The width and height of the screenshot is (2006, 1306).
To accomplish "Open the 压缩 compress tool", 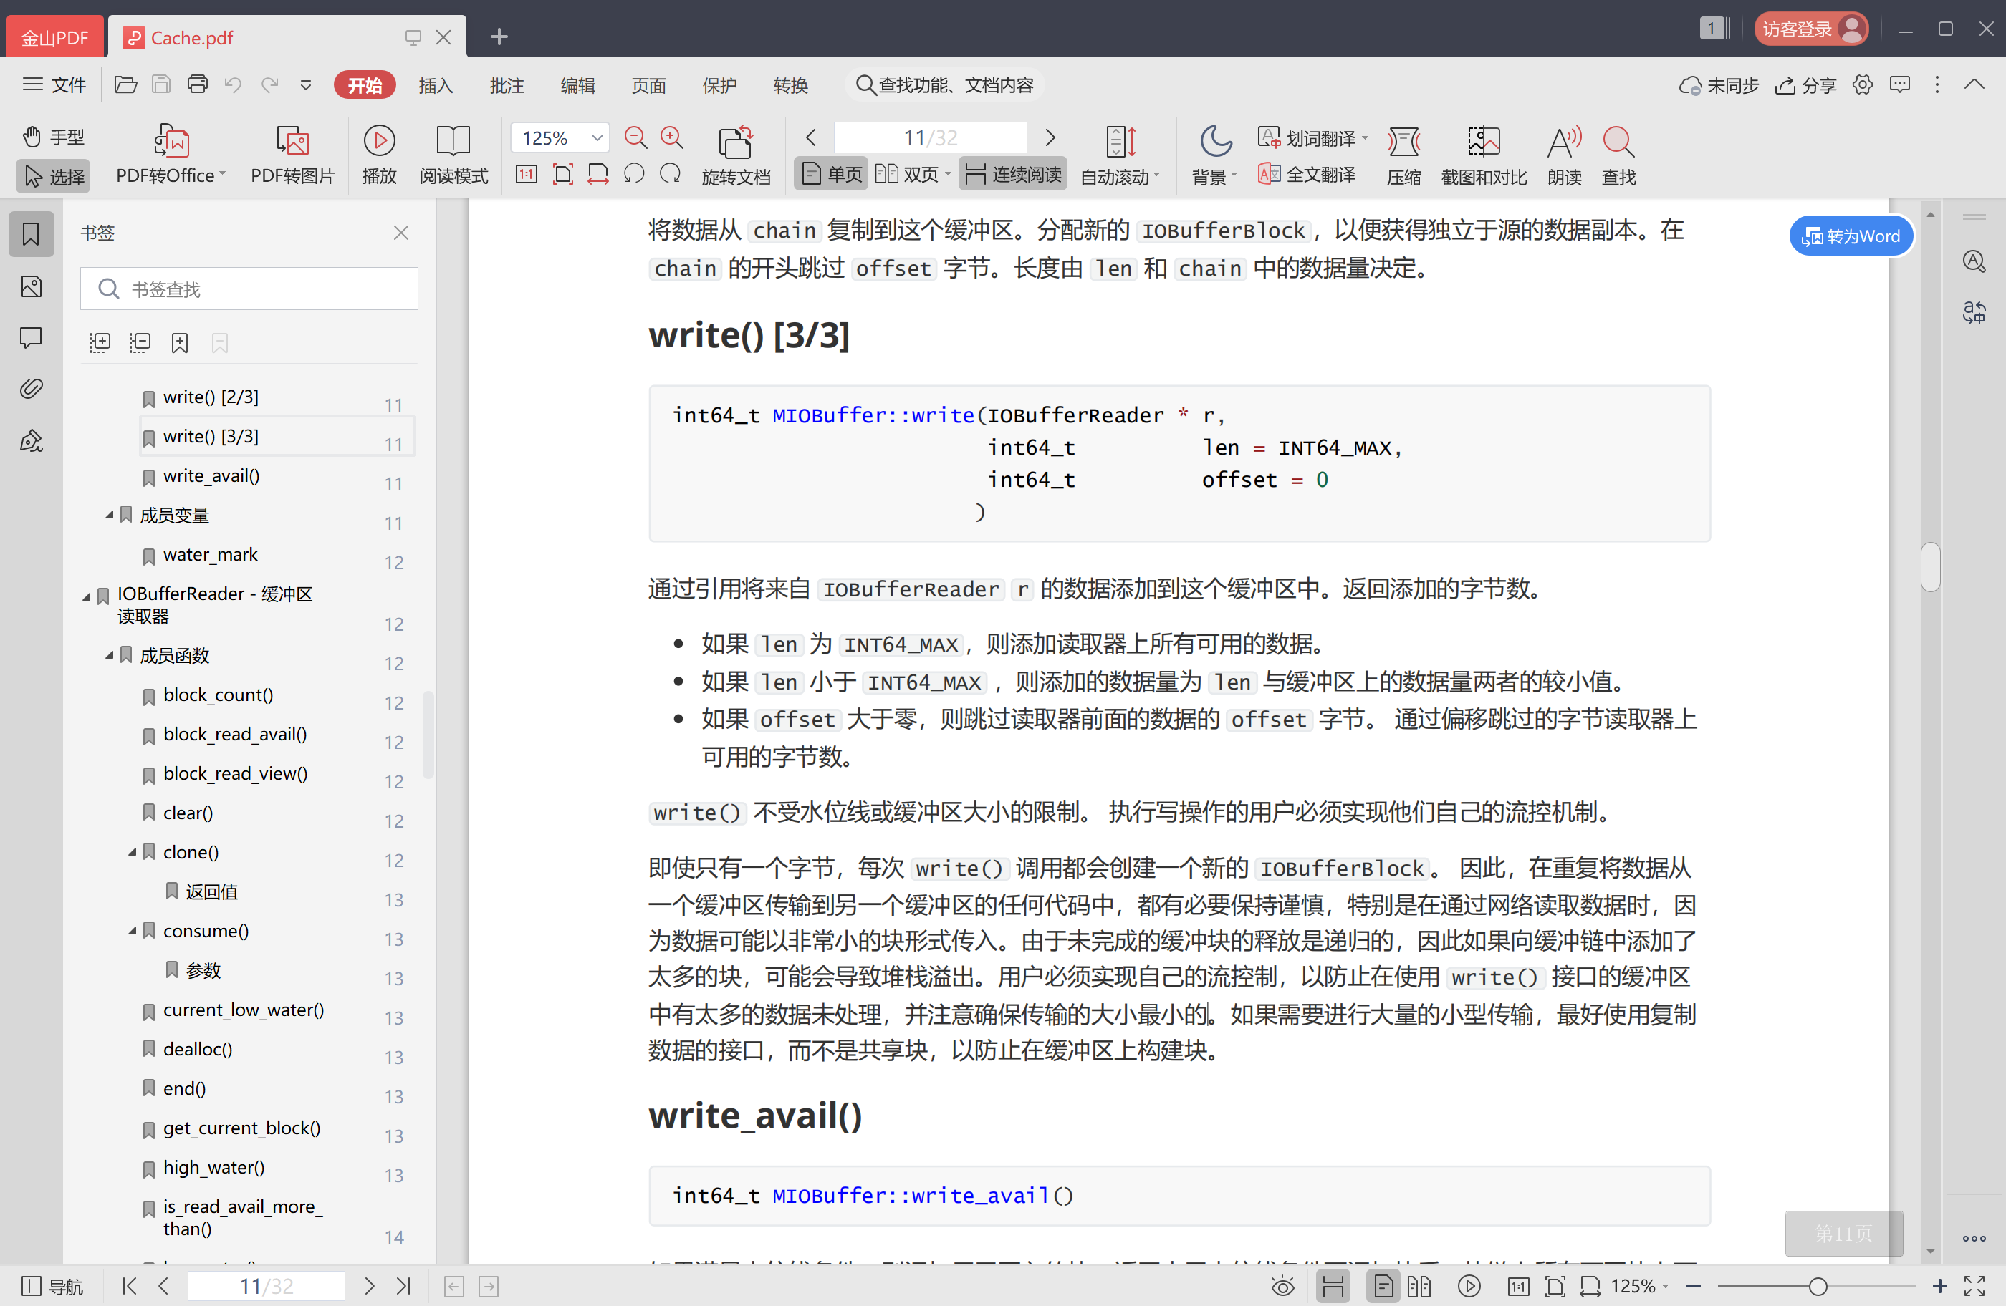I will (x=1403, y=156).
